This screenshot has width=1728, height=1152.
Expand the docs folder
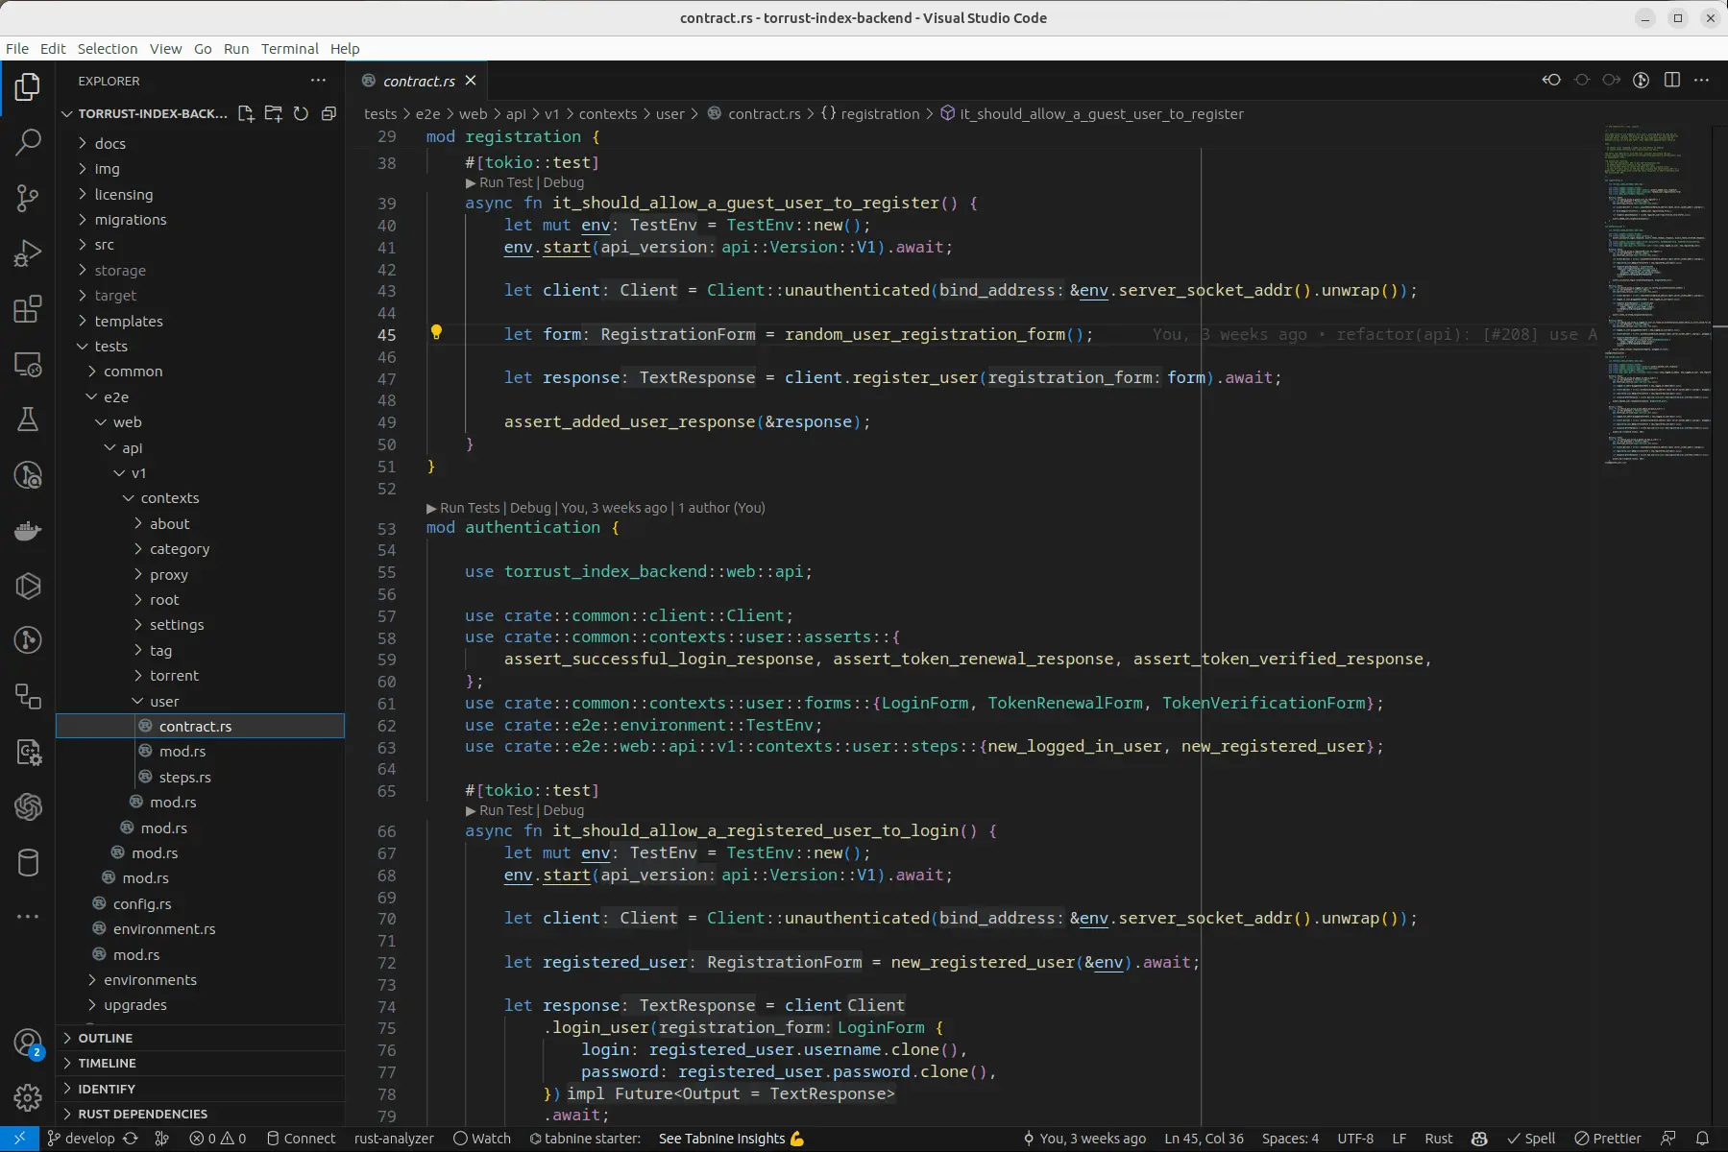(110, 143)
